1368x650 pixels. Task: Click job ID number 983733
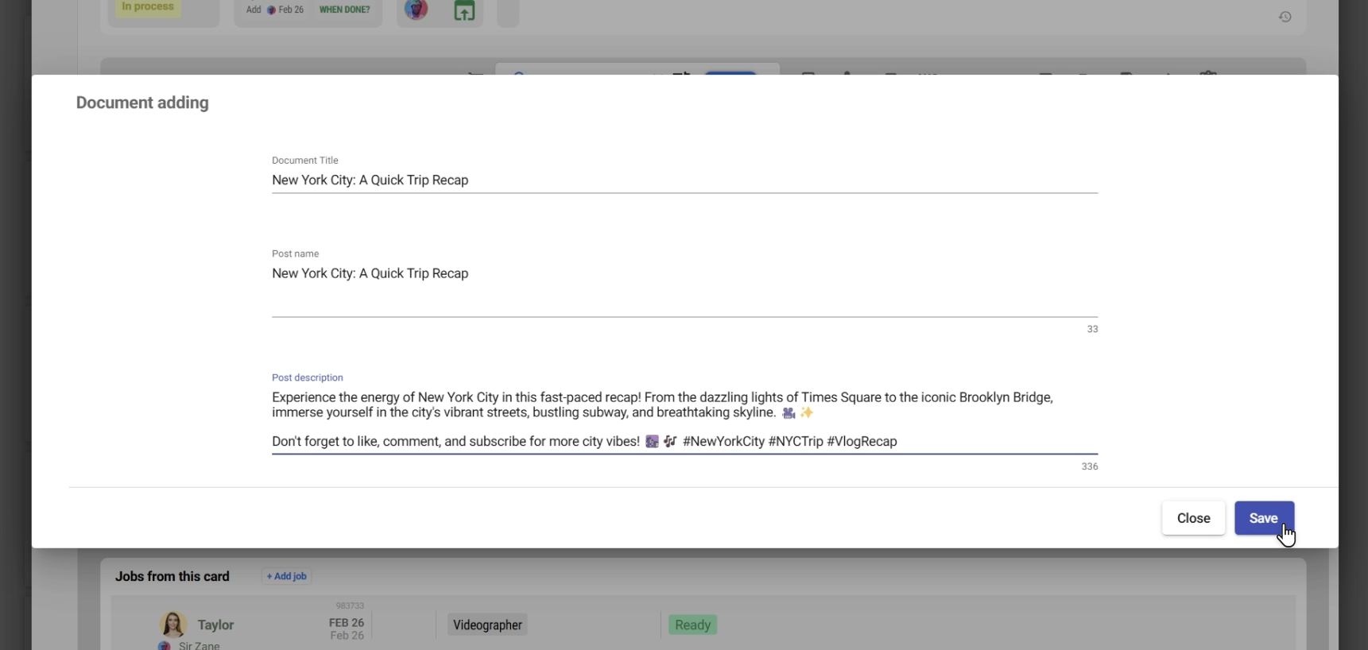350,606
